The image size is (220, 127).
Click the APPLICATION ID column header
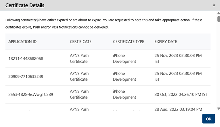point(22,42)
